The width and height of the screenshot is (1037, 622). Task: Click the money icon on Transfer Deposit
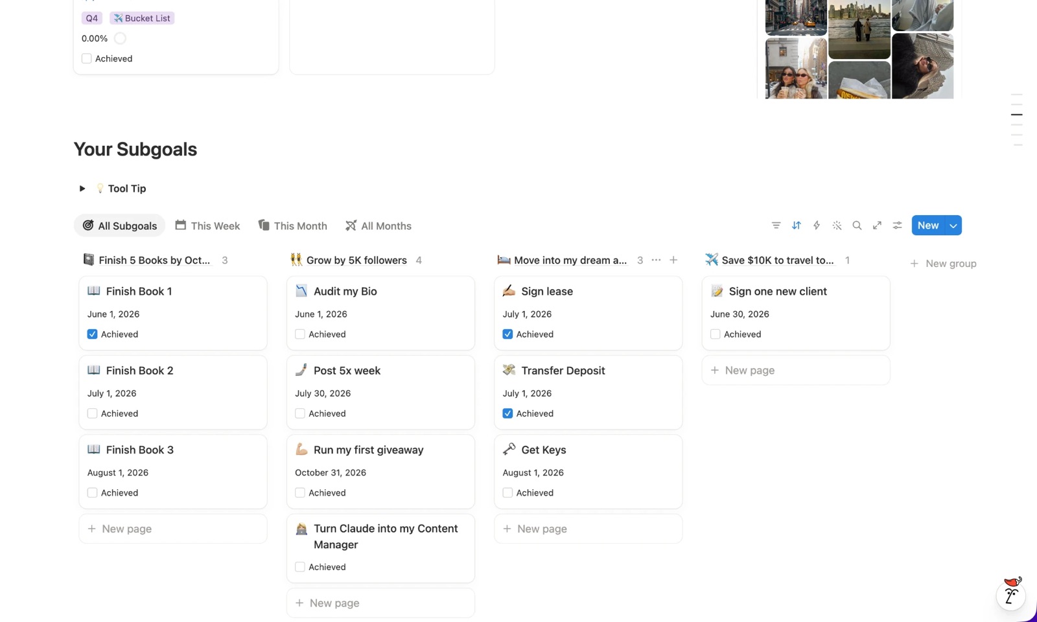pyautogui.click(x=509, y=370)
